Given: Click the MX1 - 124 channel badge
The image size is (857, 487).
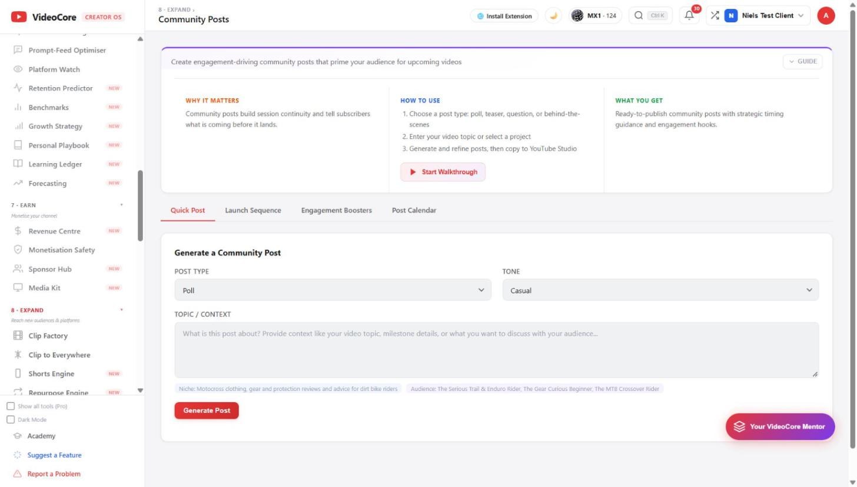Looking at the screenshot, I should pyautogui.click(x=594, y=16).
